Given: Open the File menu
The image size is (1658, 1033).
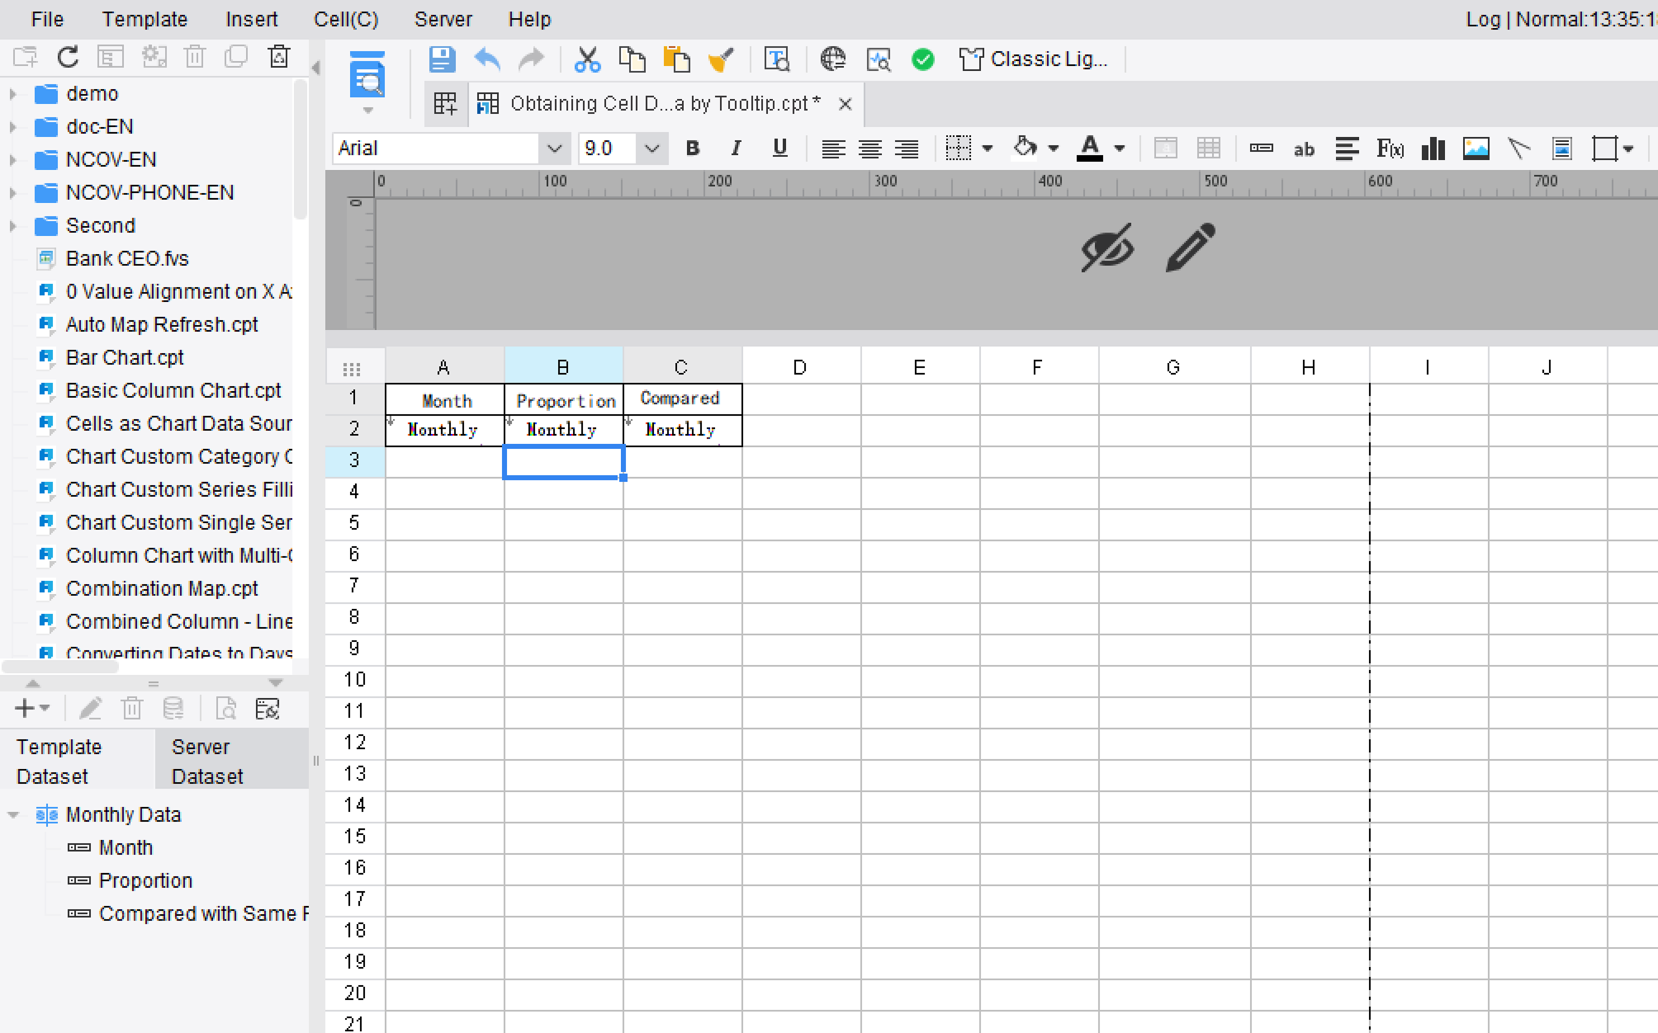Looking at the screenshot, I should coord(47,19).
